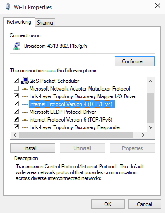Screen dimensions: 165x213
Task: Uncheck the QoS Packet Scheduler checkbox
Action: coord(16,80)
